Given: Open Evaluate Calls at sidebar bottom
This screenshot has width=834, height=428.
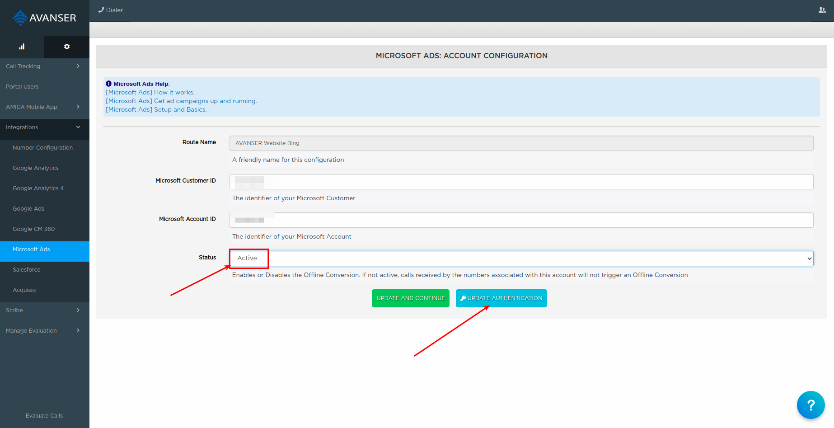Looking at the screenshot, I should tap(44, 415).
